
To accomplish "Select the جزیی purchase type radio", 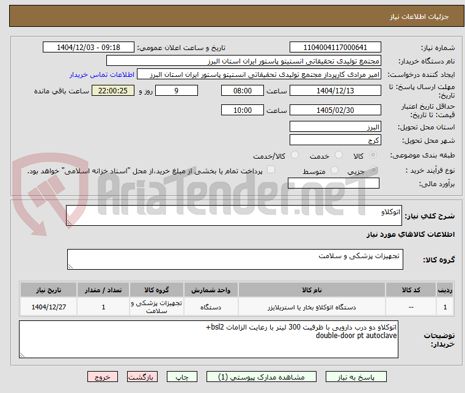I will pos(373,170).
